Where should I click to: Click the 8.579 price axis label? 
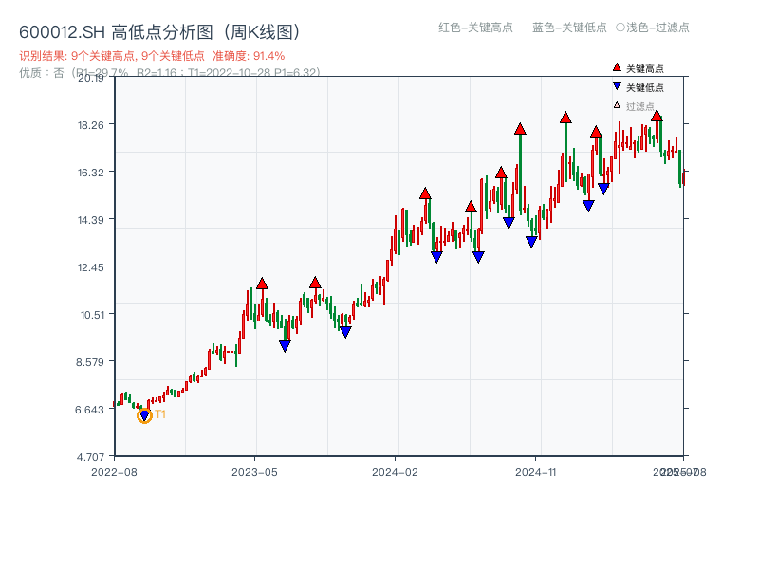89,362
